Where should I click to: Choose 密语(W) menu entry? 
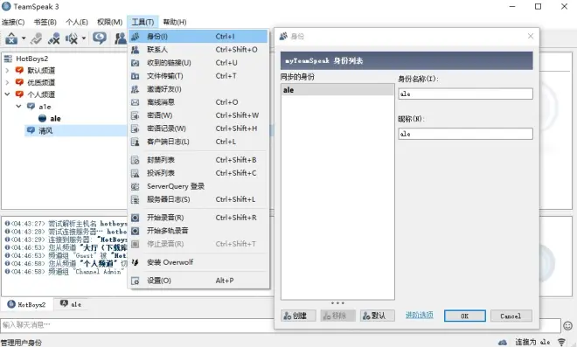(198, 115)
